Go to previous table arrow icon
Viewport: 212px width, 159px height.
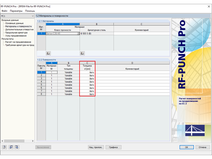(11, 147)
